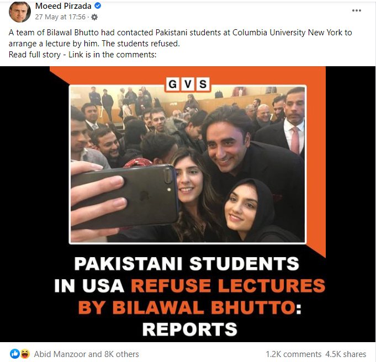Click the white PAKISTANI STUDENTS headline line
376x362 pixels.
click(187, 264)
